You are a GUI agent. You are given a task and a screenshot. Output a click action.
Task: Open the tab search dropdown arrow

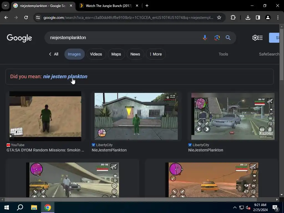click(x=6, y=6)
